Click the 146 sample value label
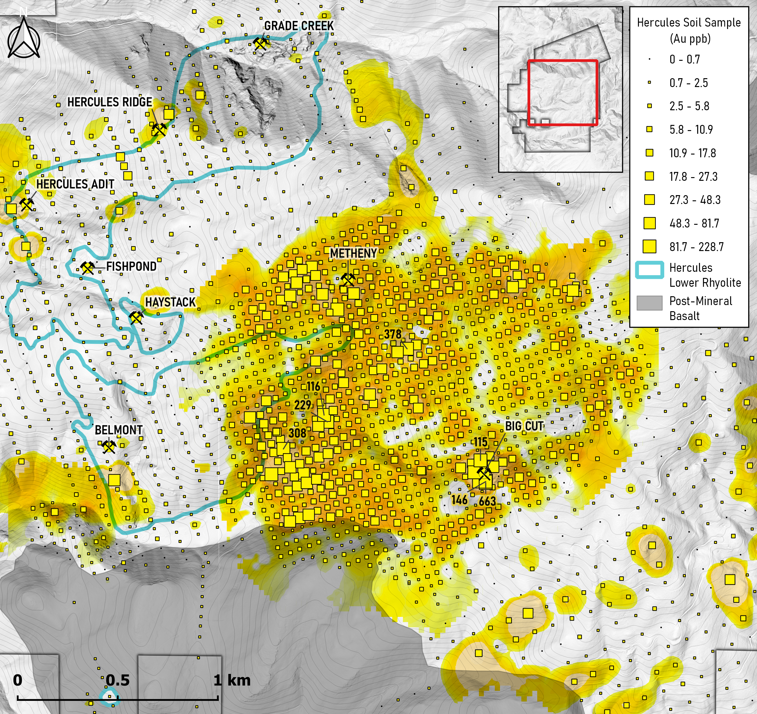Viewport: 757px width, 714px height. [459, 500]
